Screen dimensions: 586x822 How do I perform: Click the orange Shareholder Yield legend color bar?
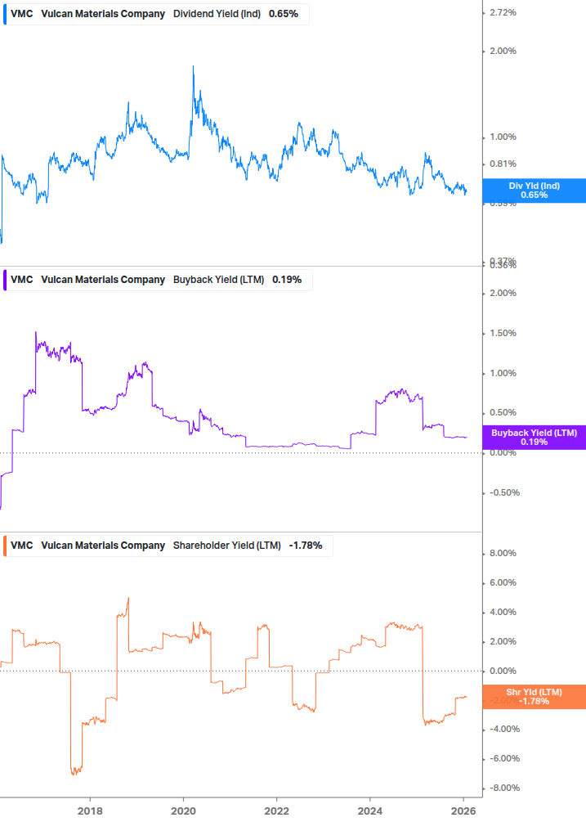[x=5, y=546]
